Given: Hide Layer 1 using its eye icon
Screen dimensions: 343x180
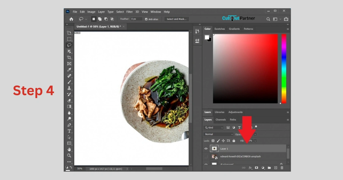Looking at the screenshot, I should coord(206,149).
